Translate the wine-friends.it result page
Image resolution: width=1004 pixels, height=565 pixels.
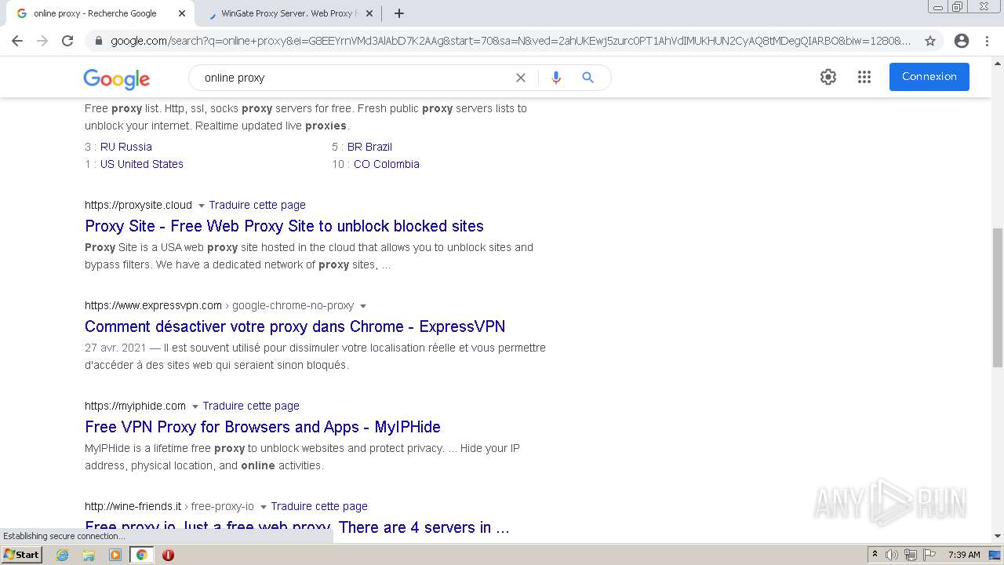319,506
